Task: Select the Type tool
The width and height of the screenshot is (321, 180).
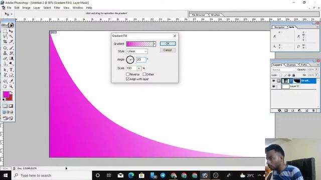Action: [11, 70]
